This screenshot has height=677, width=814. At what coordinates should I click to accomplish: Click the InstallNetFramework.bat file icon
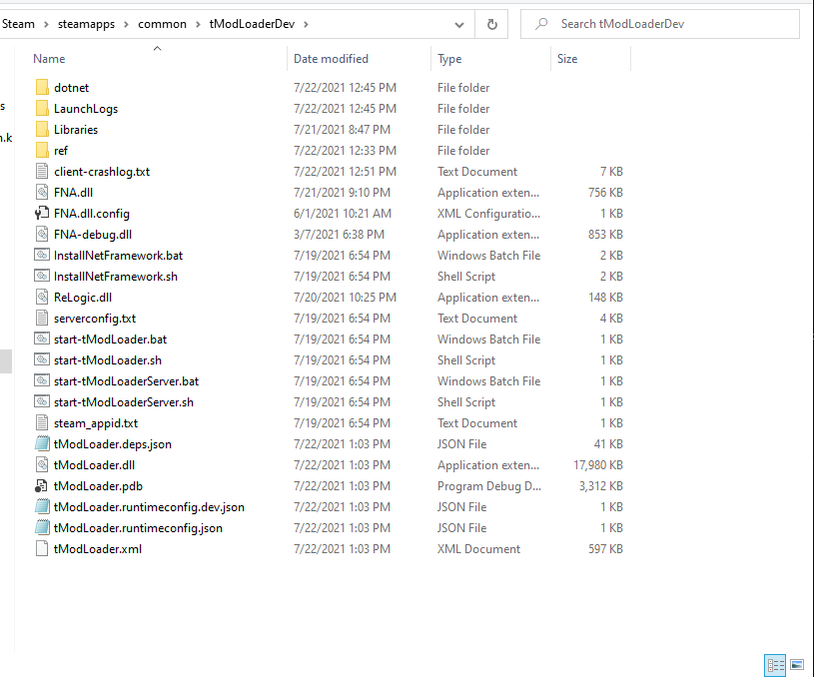coord(42,256)
